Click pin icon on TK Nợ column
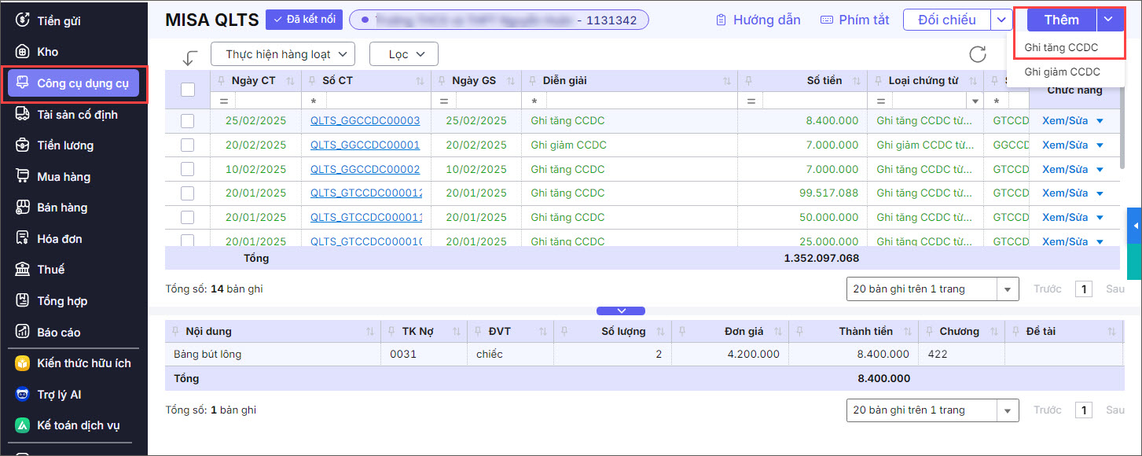Viewport: 1142px width, 456px height. [x=393, y=331]
